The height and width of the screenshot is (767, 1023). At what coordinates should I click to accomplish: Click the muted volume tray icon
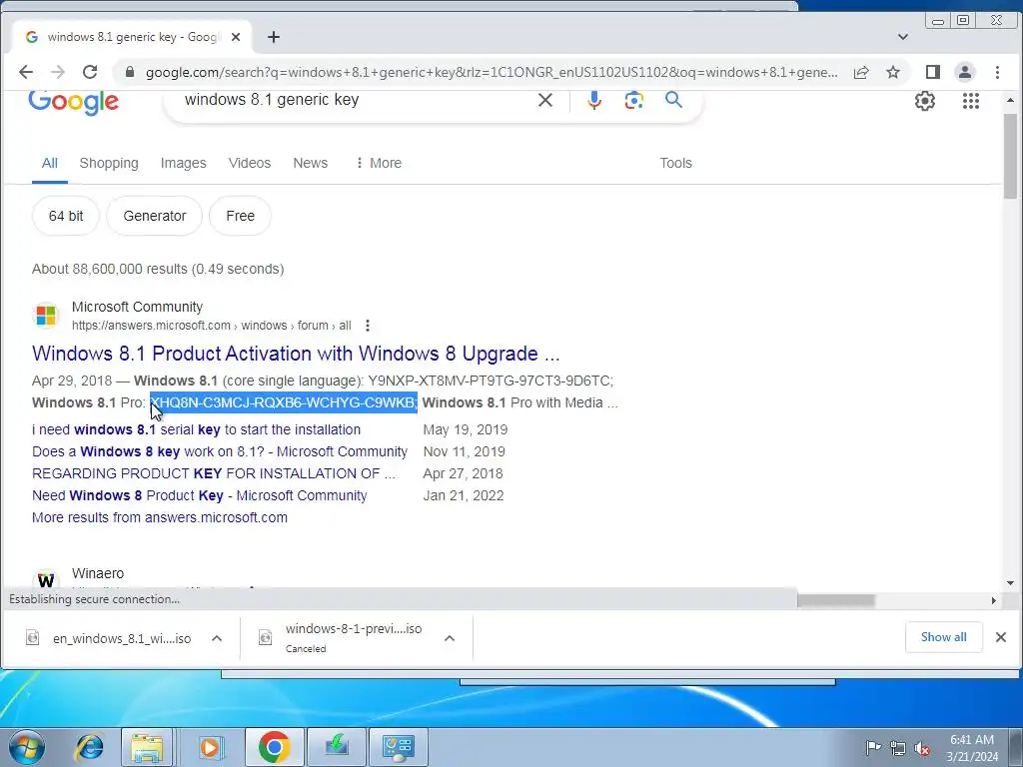click(x=922, y=748)
